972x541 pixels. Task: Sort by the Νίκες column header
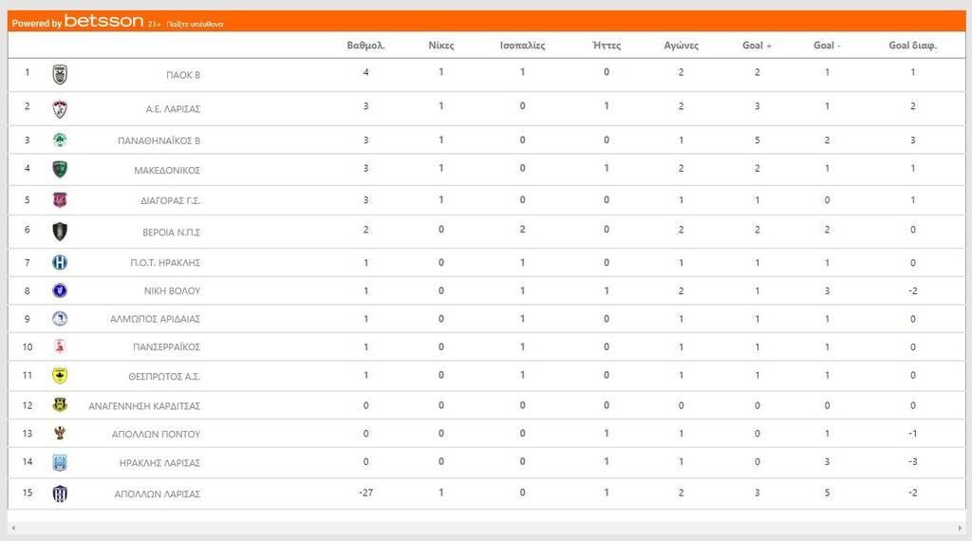coord(441,46)
